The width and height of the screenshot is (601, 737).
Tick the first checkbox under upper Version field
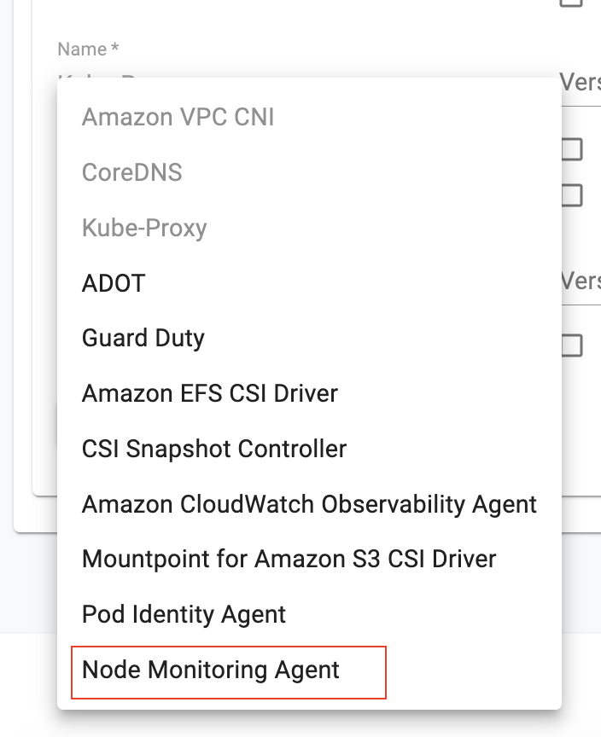coord(571,150)
